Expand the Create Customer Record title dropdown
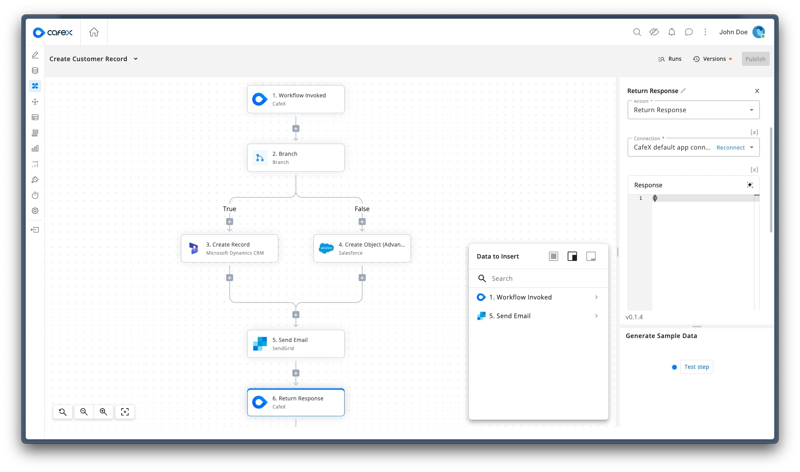This screenshot has width=800, height=472. click(136, 59)
